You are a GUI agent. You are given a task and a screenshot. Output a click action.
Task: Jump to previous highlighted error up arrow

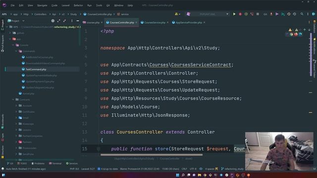(305, 30)
